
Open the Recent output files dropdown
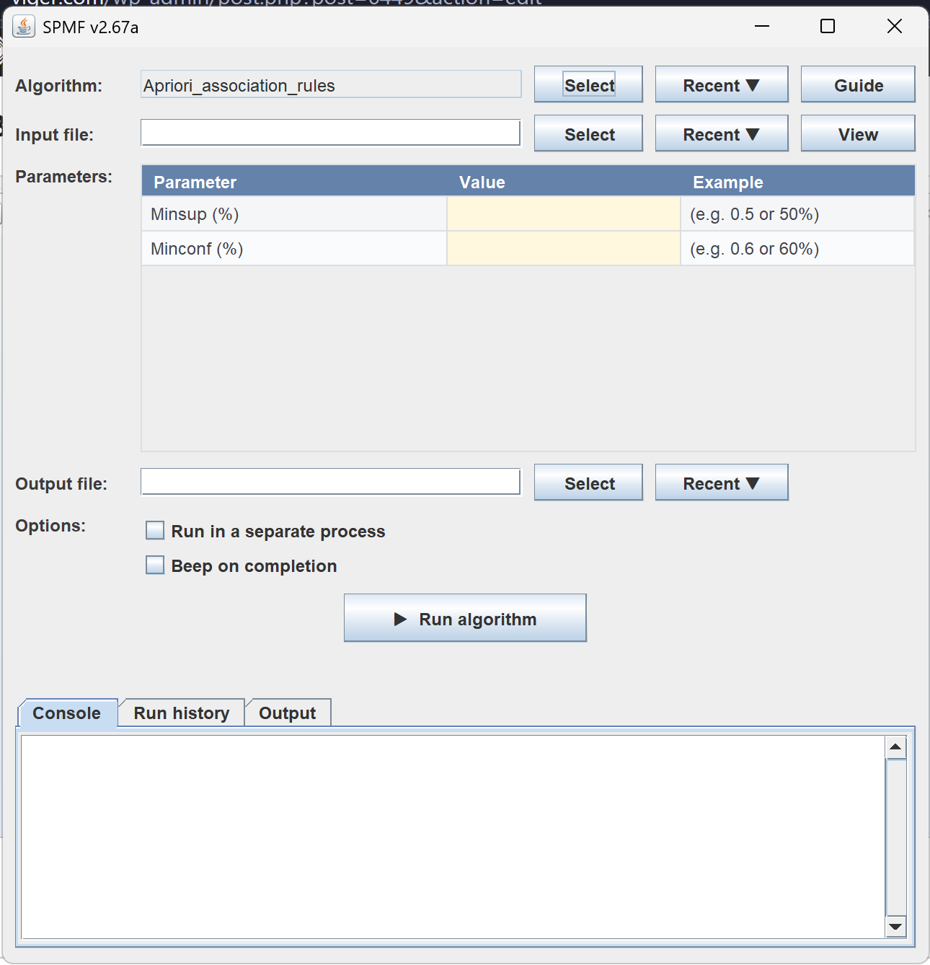pyautogui.click(x=722, y=483)
